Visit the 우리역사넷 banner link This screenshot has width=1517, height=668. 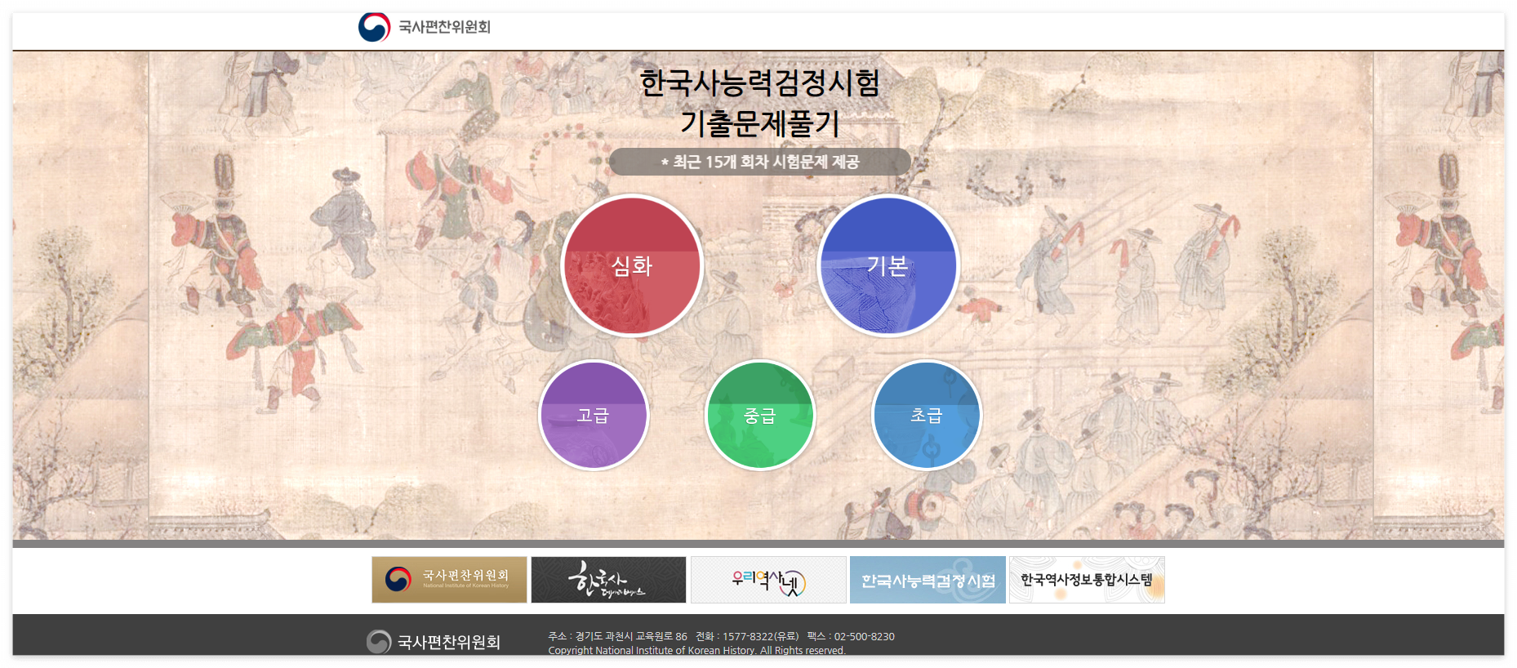[768, 580]
